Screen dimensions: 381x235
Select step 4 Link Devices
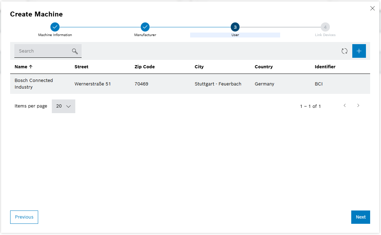click(325, 27)
